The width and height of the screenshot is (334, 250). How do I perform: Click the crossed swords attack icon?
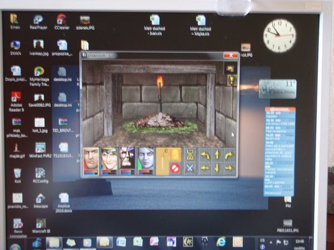[190, 168]
